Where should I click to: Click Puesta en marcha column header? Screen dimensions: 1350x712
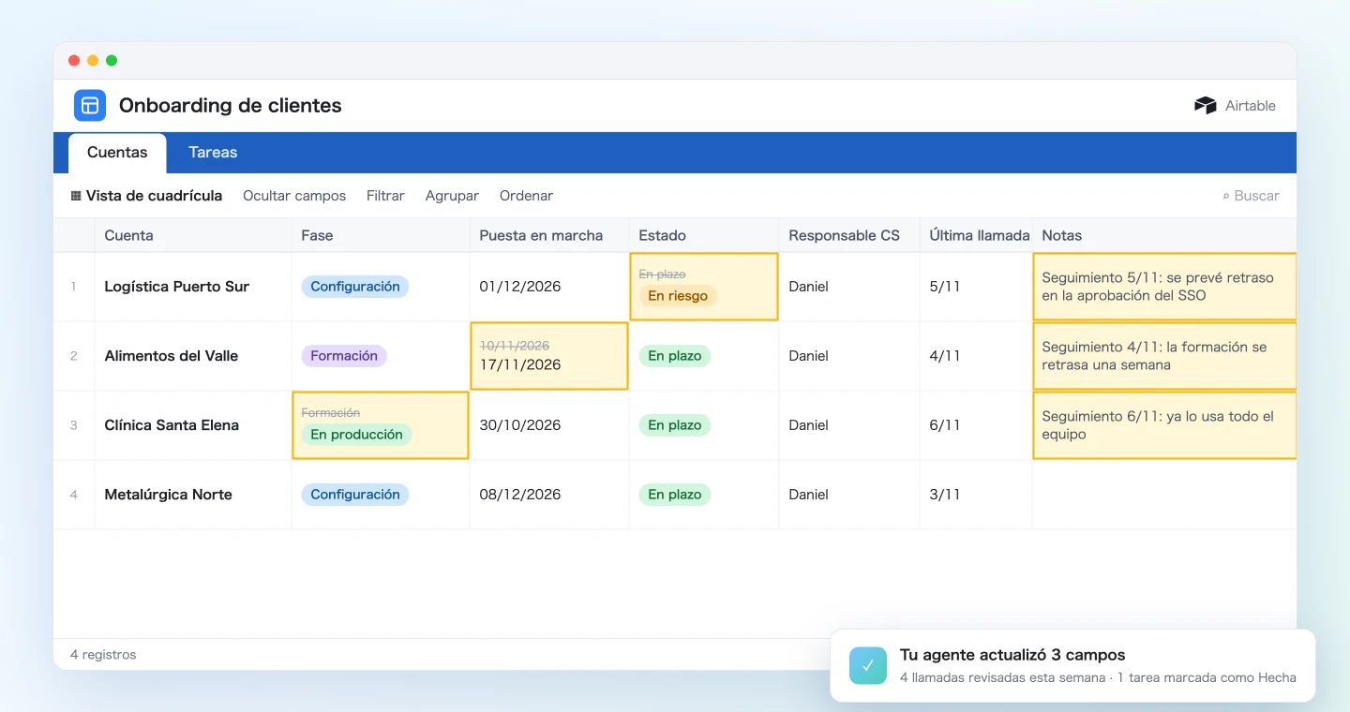[549, 235]
